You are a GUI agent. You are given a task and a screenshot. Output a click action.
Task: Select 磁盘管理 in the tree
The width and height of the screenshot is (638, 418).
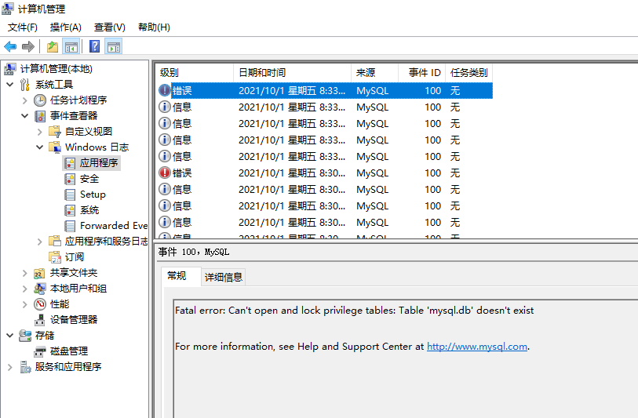(x=69, y=351)
